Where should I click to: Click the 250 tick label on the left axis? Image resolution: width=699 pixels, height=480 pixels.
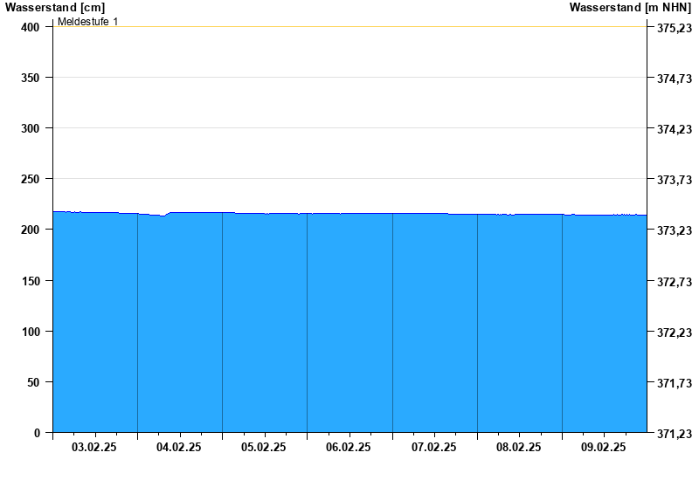[x=31, y=179]
